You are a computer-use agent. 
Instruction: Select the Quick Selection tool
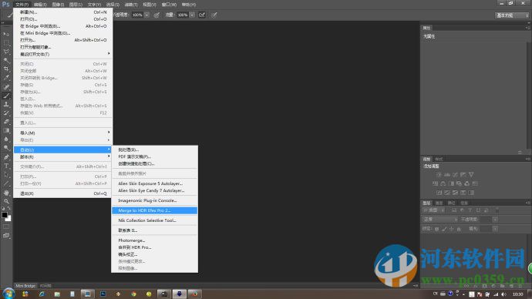[6, 60]
